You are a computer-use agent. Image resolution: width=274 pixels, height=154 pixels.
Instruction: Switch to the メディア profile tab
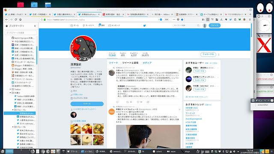(x=147, y=63)
